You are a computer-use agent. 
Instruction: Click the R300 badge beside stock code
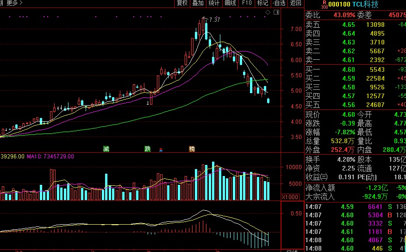[x=325, y=5]
